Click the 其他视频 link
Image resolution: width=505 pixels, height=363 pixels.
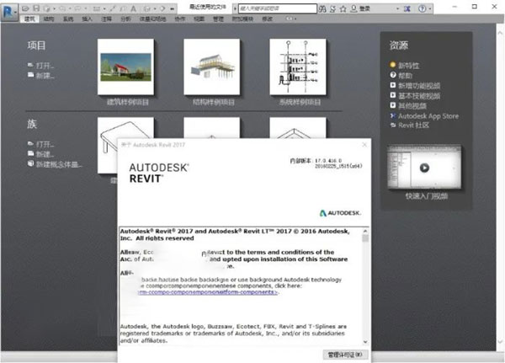tap(412, 106)
